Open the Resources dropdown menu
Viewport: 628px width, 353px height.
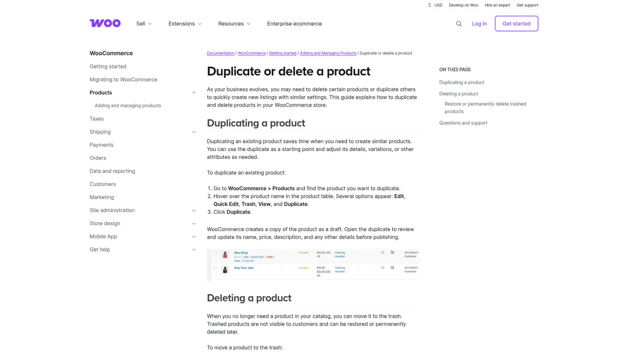(234, 24)
